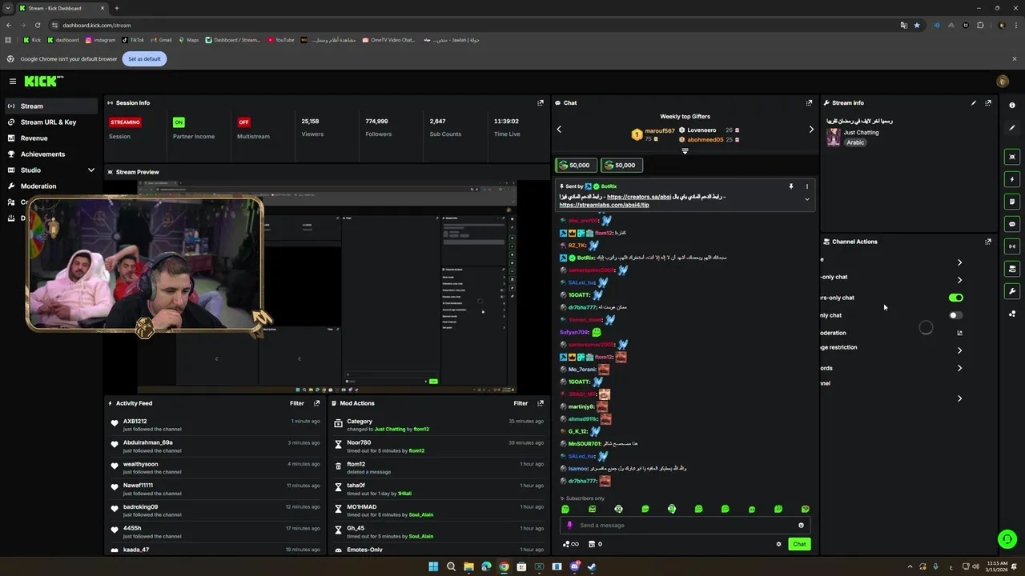
Task: Open the YouTube bookmark
Action: click(x=281, y=40)
